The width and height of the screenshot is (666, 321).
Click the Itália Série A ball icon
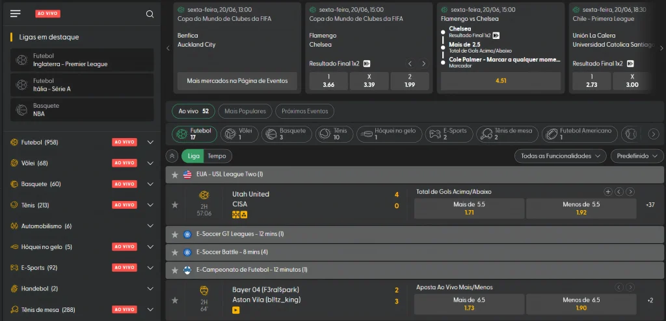(21, 85)
